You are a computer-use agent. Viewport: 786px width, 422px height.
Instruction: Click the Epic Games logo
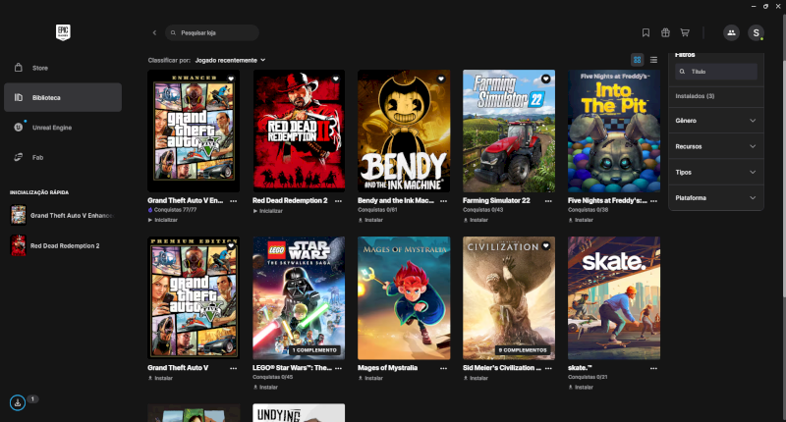coord(63,32)
